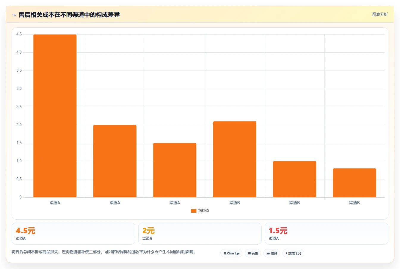Image resolution: width=400 pixels, height=269 pixels.
Task: Click the y-axis label 4.0
Action: coord(19,52)
